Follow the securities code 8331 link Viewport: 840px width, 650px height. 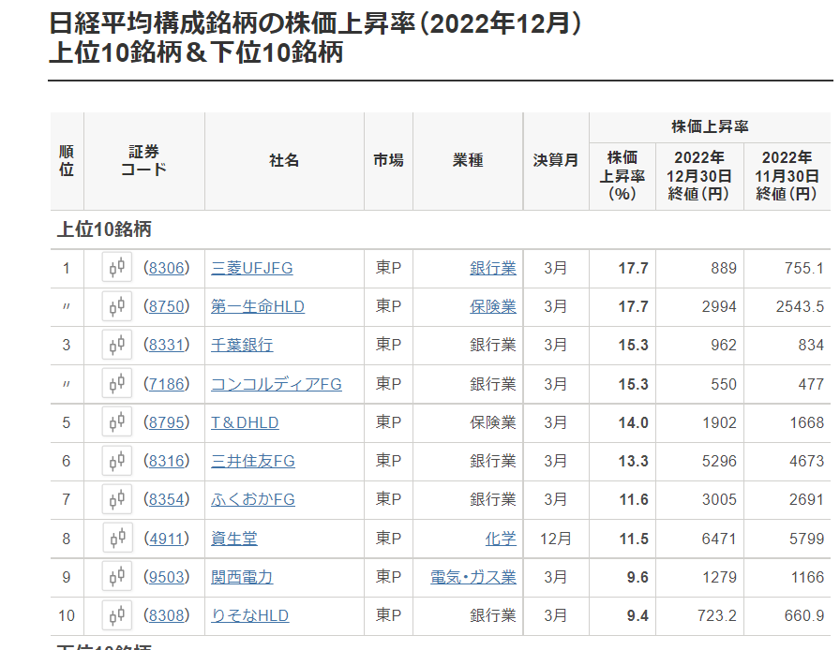(166, 345)
